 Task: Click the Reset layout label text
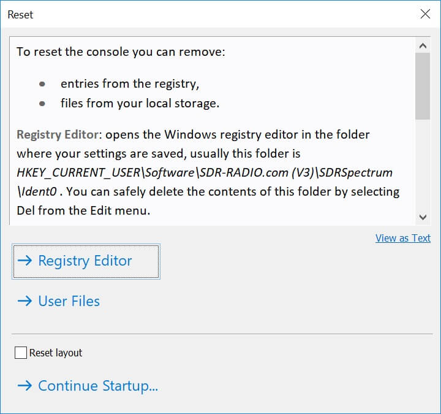(56, 353)
